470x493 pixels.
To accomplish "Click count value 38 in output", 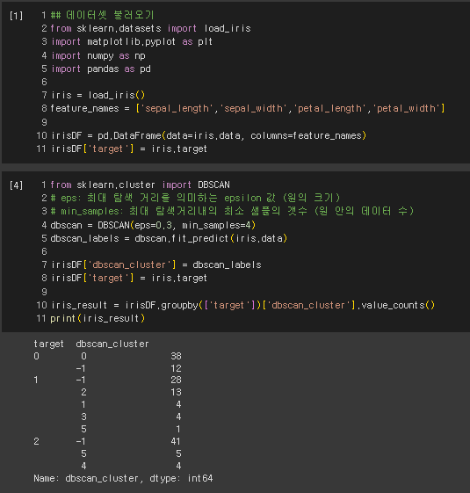I will tap(176, 356).
